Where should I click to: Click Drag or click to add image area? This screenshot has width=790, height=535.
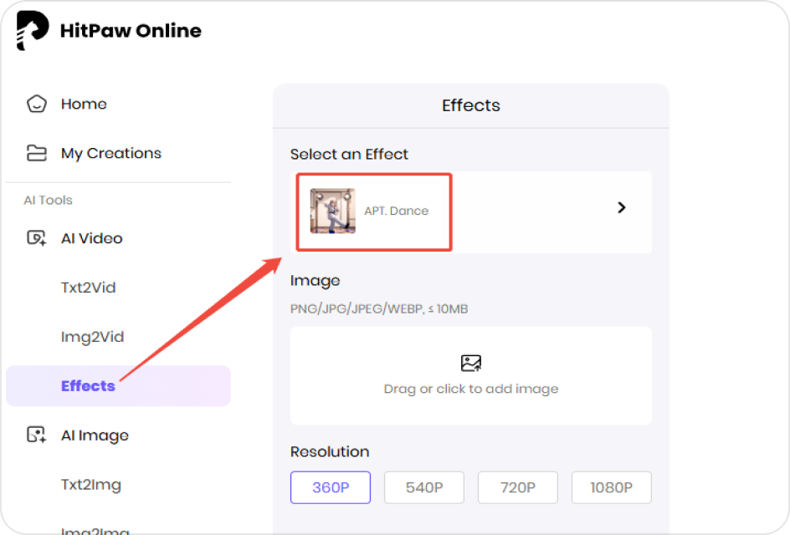click(x=471, y=389)
